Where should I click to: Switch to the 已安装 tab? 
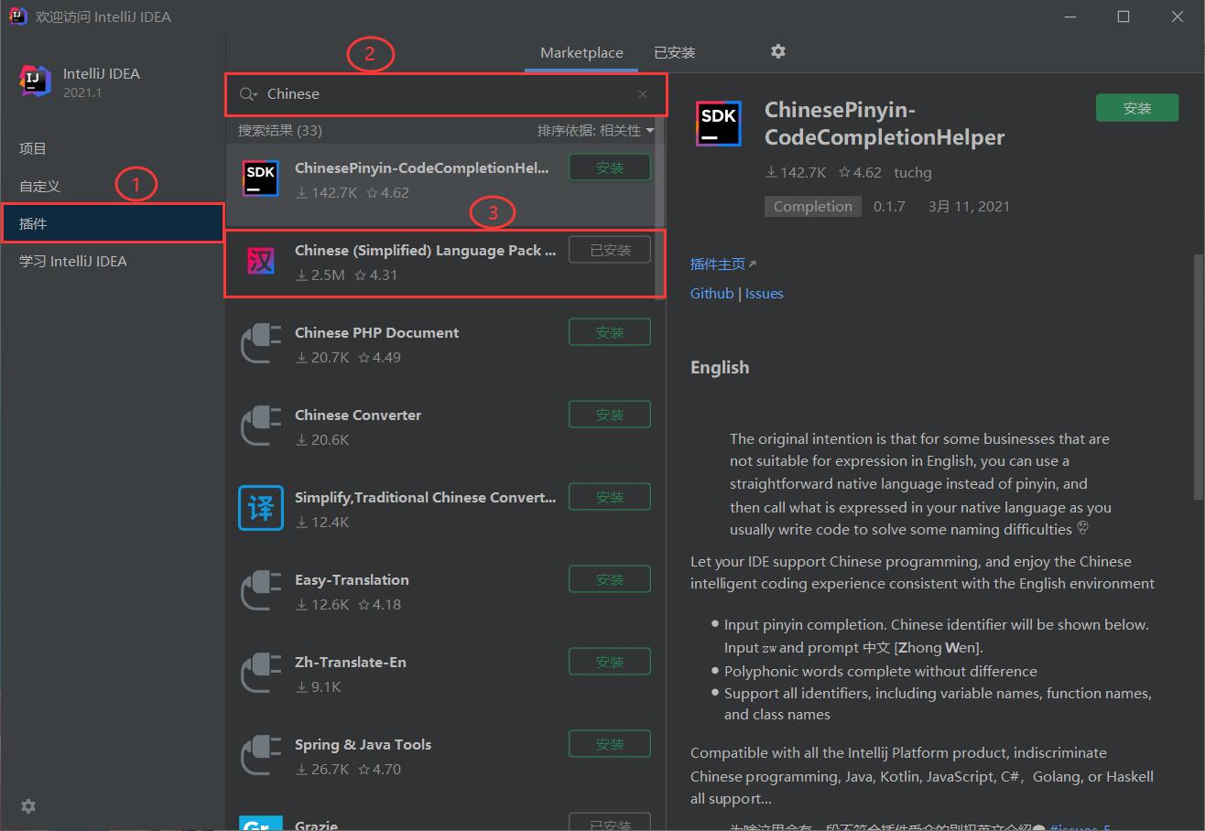pyautogui.click(x=675, y=52)
